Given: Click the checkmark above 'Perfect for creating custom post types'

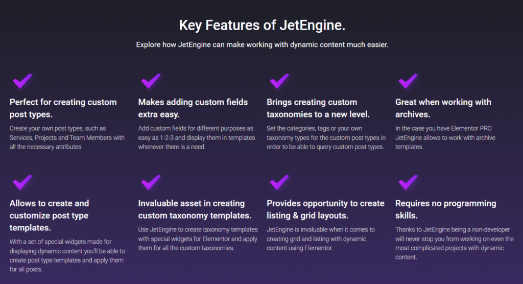Looking at the screenshot, I should pos(22,81).
